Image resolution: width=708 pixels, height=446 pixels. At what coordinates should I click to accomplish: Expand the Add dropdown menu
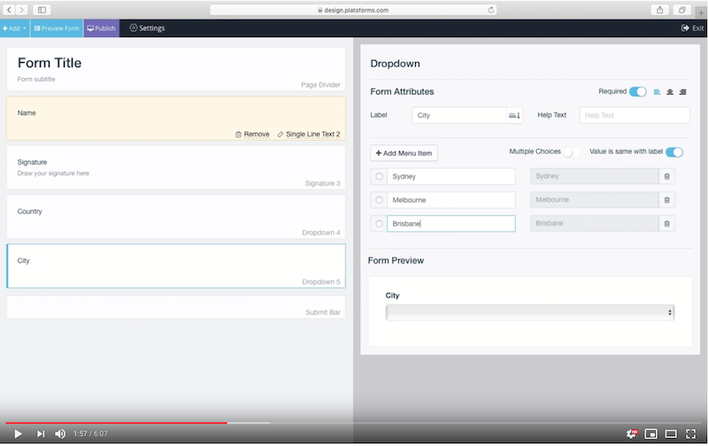click(14, 28)
